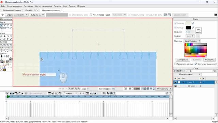This screenshot has width=218, height=123.
Task: Select the Add Text (T) layer tool
Action: 8,39
